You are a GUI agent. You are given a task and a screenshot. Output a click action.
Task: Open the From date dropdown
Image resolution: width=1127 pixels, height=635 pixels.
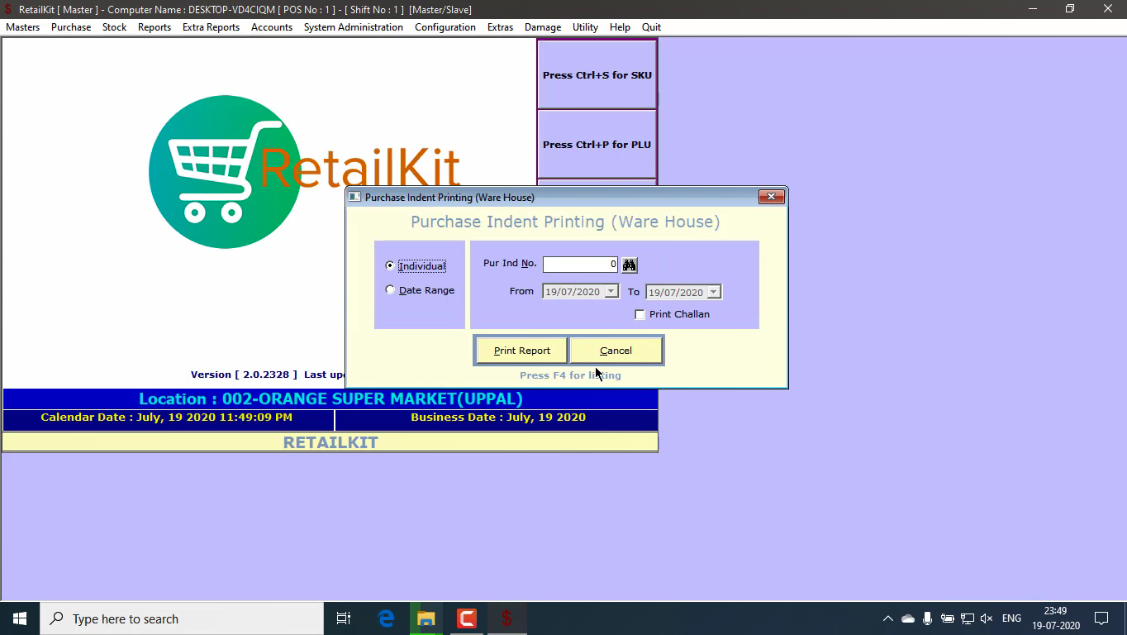[611, 292]
